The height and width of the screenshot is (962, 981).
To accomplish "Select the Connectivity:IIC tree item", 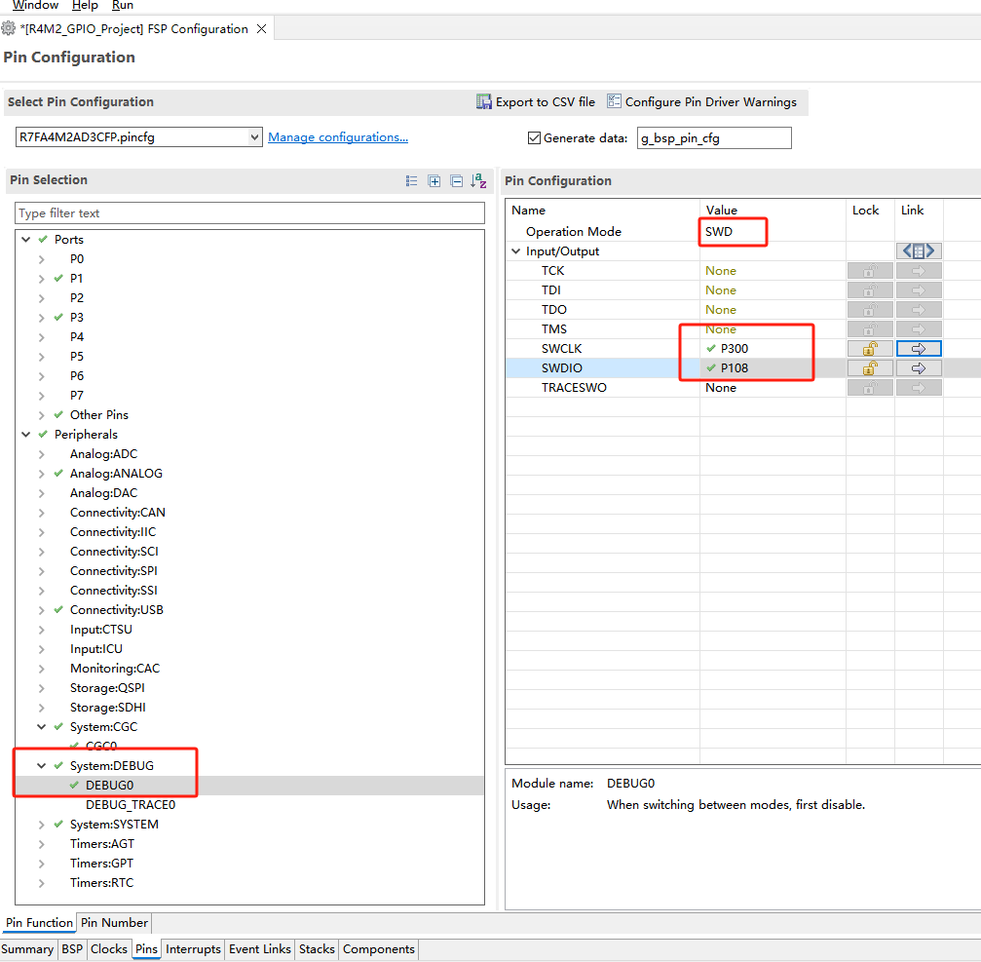I will pyautogui.click(x=113, y=532).
